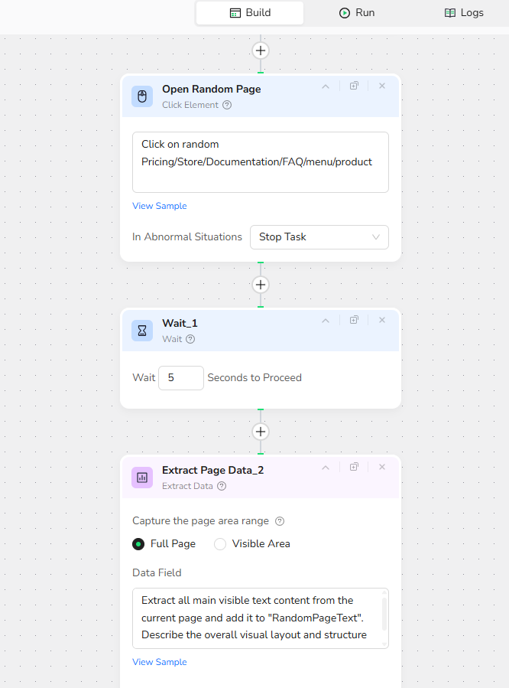The height and width of the screenshot is (688, 509).
Task: Open View Sample link under Click Element prompt
Action: pos(159,206)
